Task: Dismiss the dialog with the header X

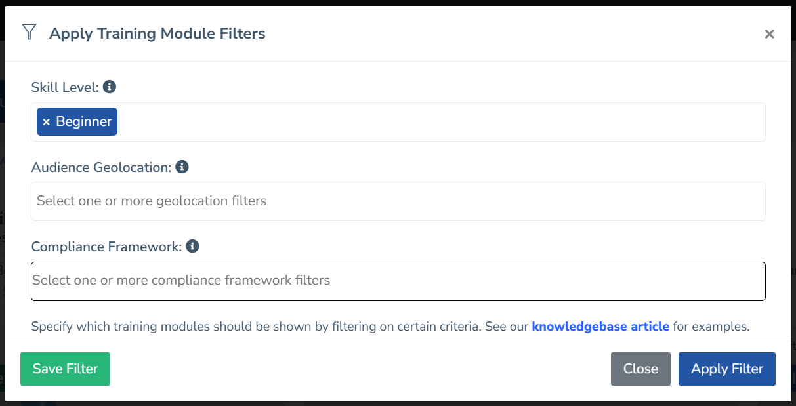Action: coord(769,34)
